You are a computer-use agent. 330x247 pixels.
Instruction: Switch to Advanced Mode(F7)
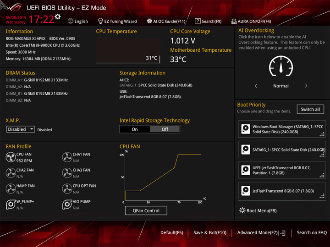261,232
